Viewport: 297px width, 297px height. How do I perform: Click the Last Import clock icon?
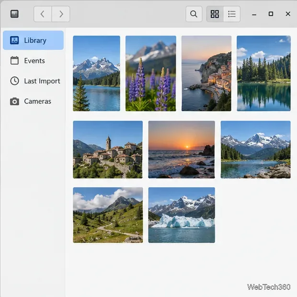pos(14,81)
